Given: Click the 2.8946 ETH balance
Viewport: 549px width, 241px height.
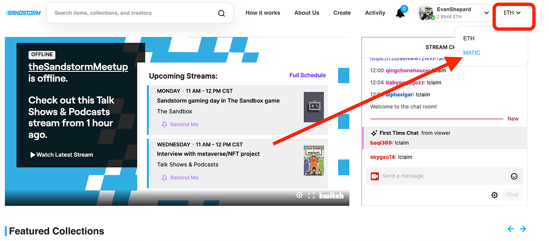Looking at the screenshot, I should pyautogui.click(x=449, y=17).
